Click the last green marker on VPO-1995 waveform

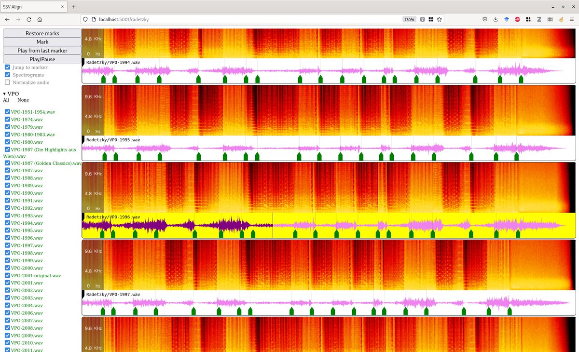tap(517, 156)
